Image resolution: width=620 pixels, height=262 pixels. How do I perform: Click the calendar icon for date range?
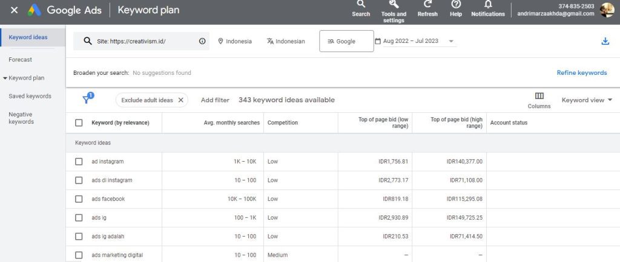(378, 41)
